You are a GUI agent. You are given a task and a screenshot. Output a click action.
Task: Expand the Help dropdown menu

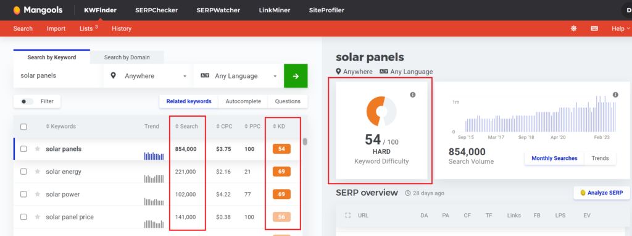coord(621,28)
